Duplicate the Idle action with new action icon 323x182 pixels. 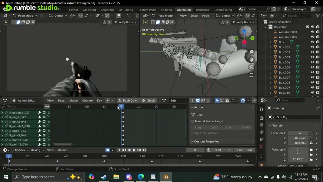[203, 100]
